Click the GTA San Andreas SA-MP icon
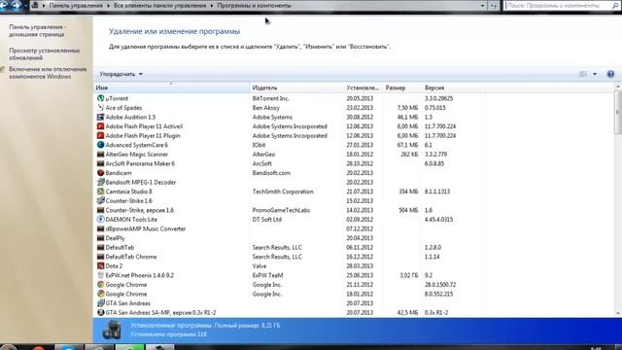This screenshot has height=350, width=622. (101, 312)
